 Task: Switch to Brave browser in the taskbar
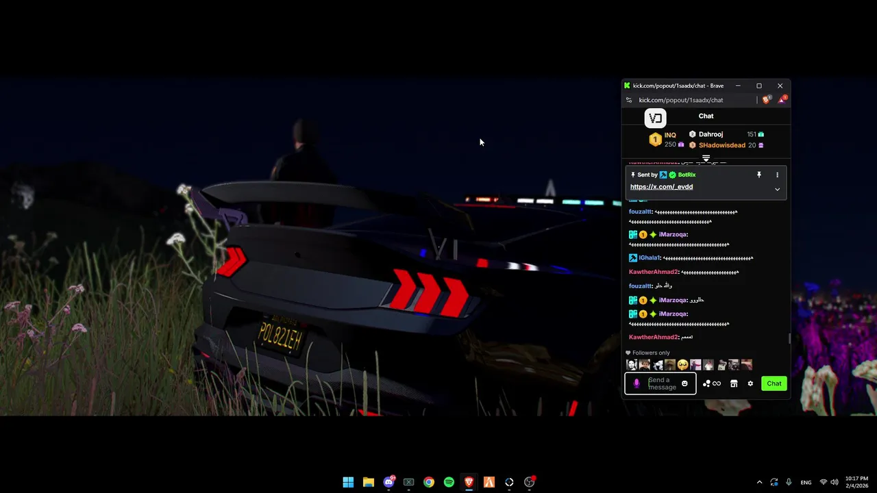click(469, 482)
